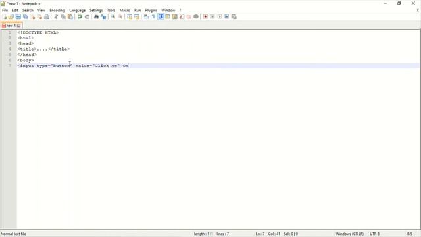Zoom out using toolbar icon

120,17
